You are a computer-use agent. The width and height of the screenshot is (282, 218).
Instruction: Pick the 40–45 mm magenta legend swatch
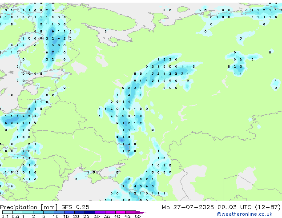click(x=121, y=212)
